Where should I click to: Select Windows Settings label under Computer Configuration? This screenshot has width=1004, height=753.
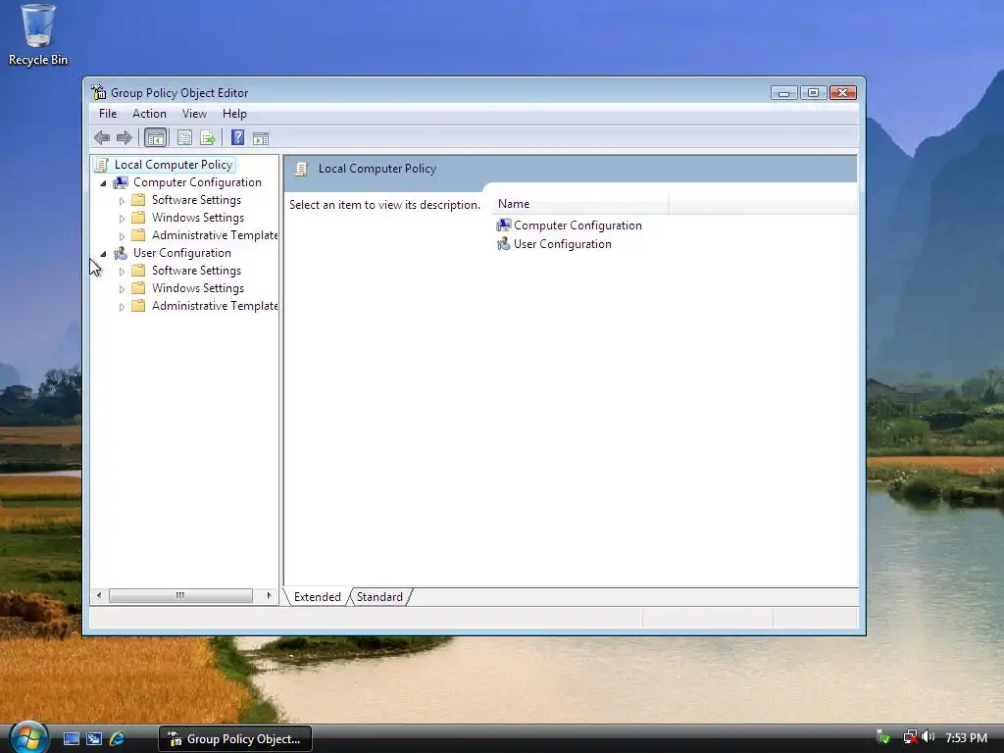point(198,218)
